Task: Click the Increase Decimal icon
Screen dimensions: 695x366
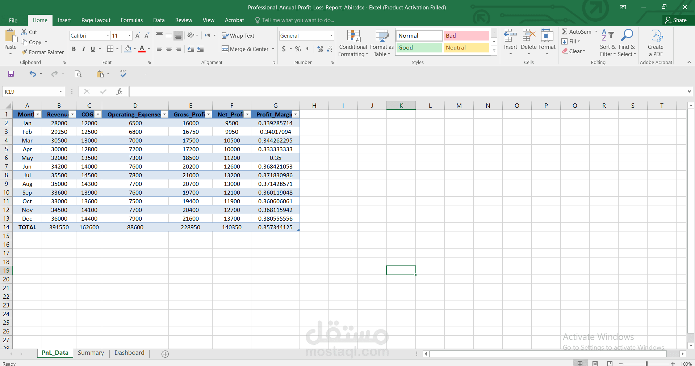Action: click(320, 49)
